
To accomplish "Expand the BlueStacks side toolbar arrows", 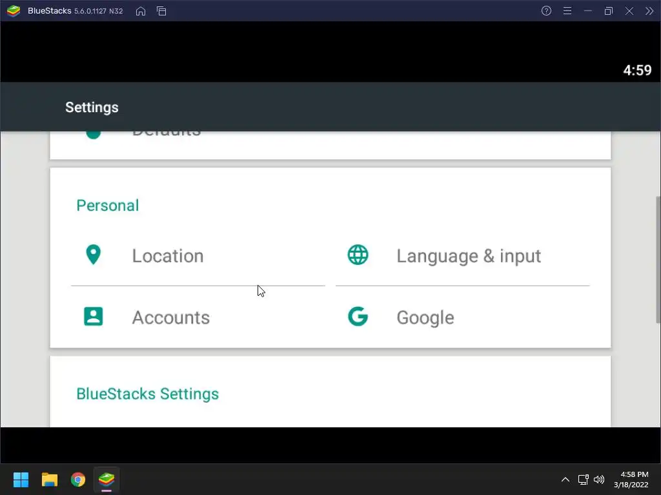I will [x=649, y=11].
